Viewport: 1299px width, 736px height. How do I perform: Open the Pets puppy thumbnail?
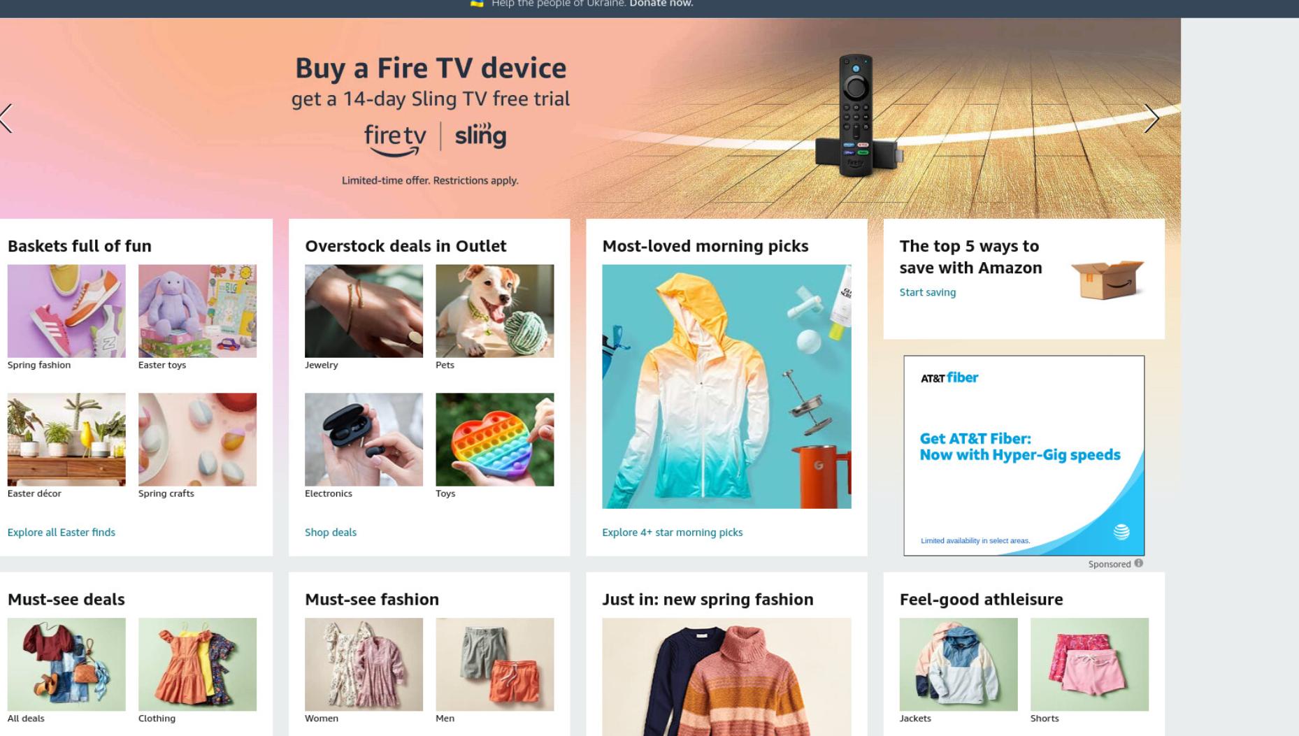494,311
